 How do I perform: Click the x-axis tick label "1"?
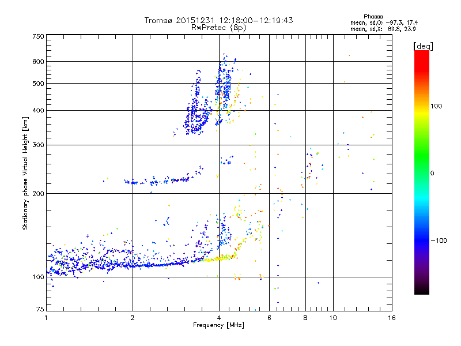(x=46, y=318)
